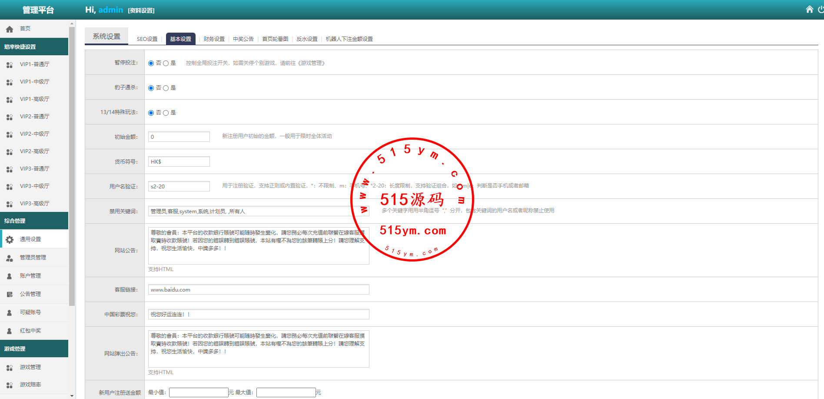Select 是 radio for 豹子通杀
824x399 pixels.
point(166,88)
